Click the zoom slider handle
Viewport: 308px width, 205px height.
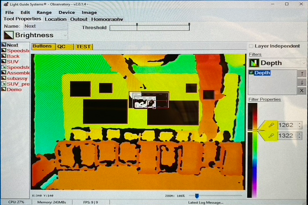tap(197, 196)
